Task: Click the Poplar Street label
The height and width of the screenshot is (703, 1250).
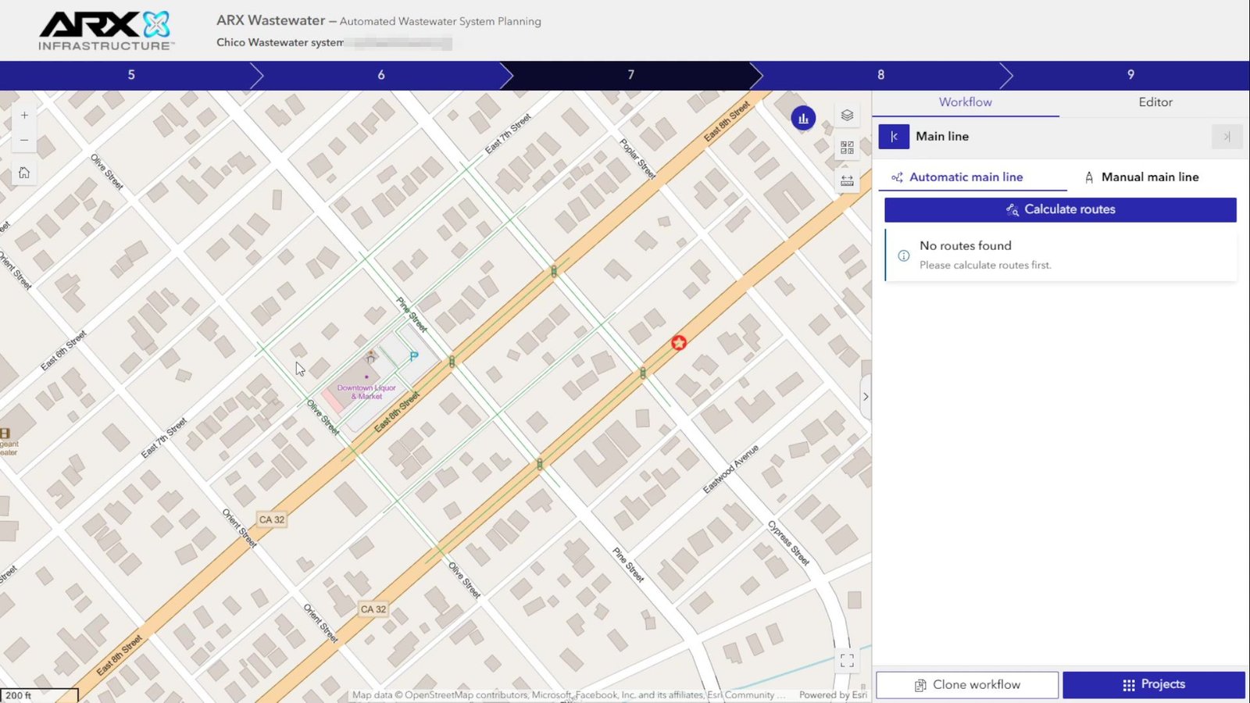Action: pyautogui.click(x=637, y=159)
